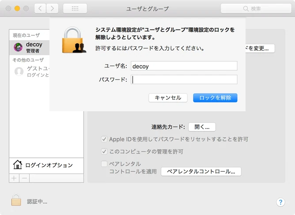Click the ペアレンタルコントロール... button
Image resolution: width=295 pixels, height=215 pixels.
201,172
